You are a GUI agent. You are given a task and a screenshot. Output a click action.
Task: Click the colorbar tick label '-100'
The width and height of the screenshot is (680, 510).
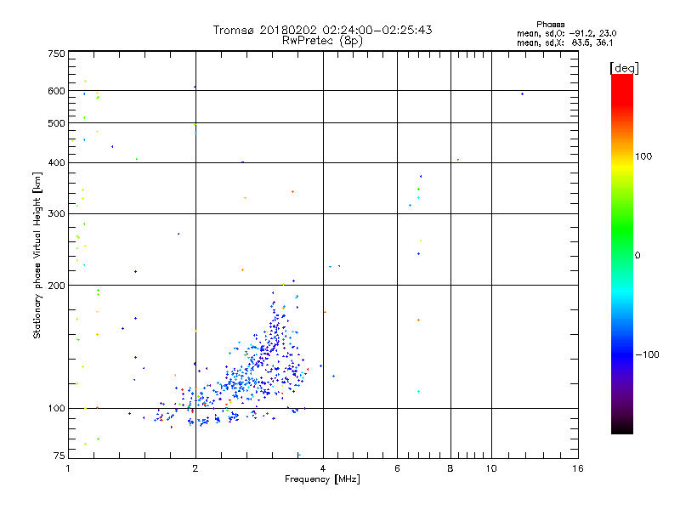(648, 354)
